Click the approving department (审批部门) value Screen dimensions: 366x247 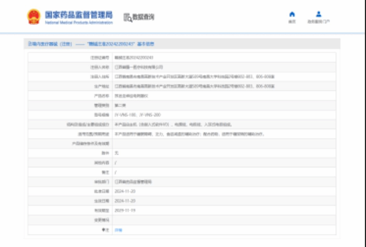[133, 182]
